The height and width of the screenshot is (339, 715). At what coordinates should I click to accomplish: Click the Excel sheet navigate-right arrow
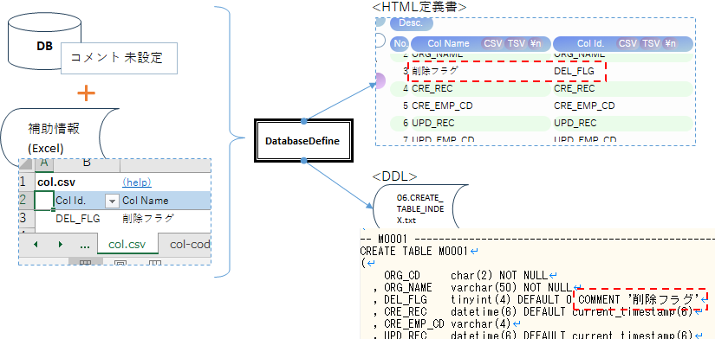tap(60, 245)
